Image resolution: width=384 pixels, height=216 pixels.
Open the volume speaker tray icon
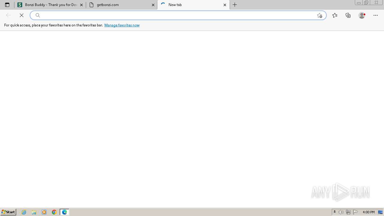click(x=341, y=212)
